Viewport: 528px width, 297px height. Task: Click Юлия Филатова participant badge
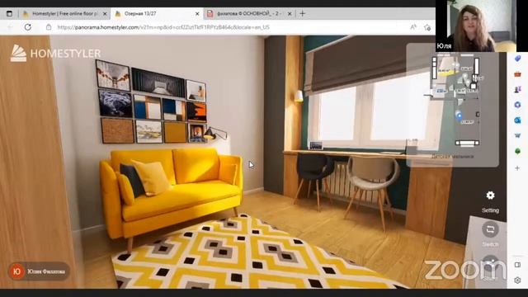[39, 271]
